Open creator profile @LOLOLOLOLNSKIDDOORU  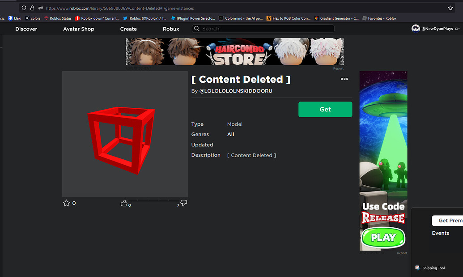pyautogui.click(x=235, y=90)
